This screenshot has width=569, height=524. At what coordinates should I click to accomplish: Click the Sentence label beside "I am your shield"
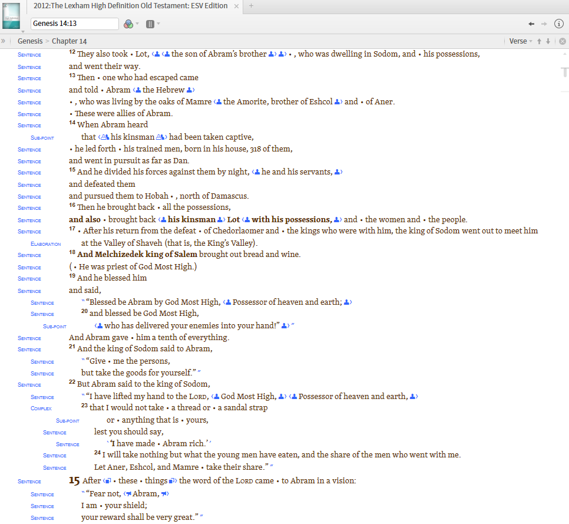[x=42, y=506]
